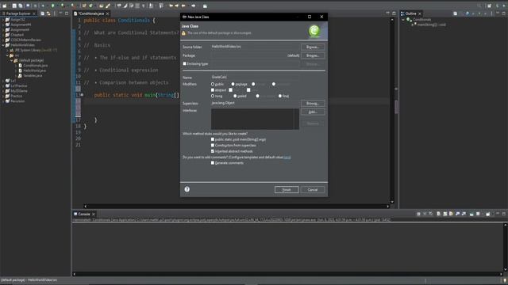Image resolution: width=508 pixels, height=285 pixels.
Task: Click the editor vertical scrollbar thumb
Action: [x=396, y=107]
